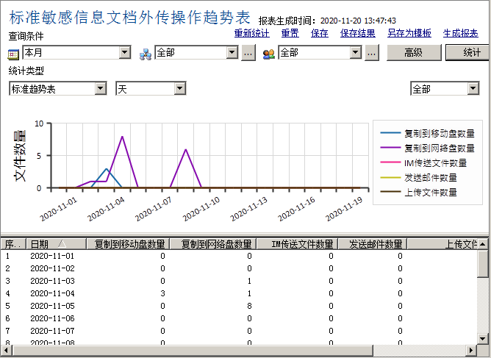Click 生成报表 link
The height and width of the screenshot is (358, 491).
461,33
